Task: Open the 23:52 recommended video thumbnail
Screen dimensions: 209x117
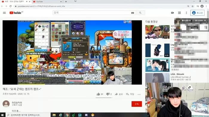Action: tap(157, 32)
